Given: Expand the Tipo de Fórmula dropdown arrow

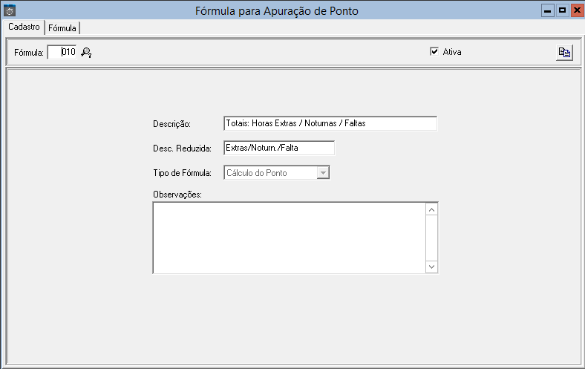Looking at the screenshot, I should [x=322, y=173].
